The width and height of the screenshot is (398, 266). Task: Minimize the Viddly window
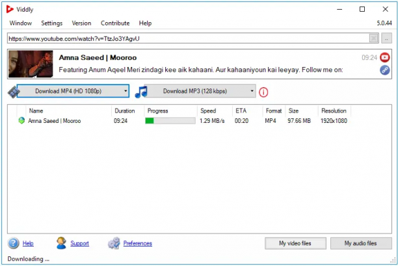(x=339, y=9)
